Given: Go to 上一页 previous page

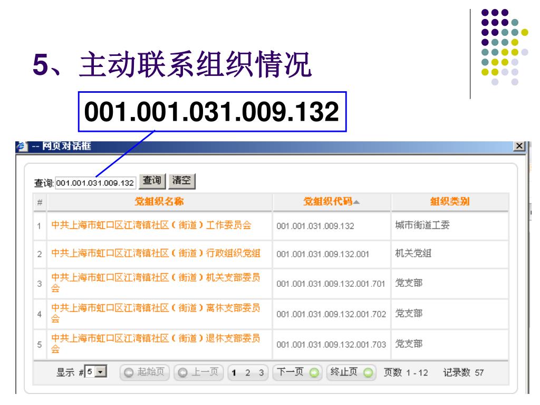Looking at the screenshot, I should click(199, 372).
